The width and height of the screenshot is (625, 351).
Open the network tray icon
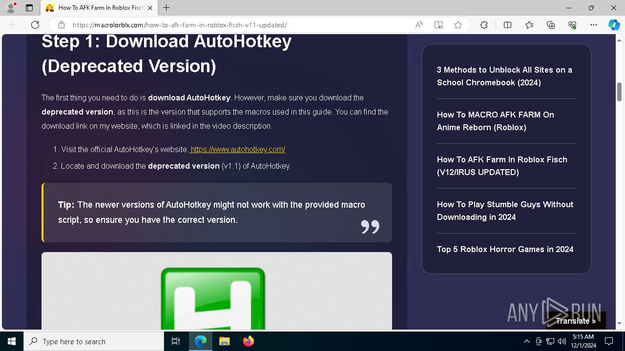pos(550,341)
